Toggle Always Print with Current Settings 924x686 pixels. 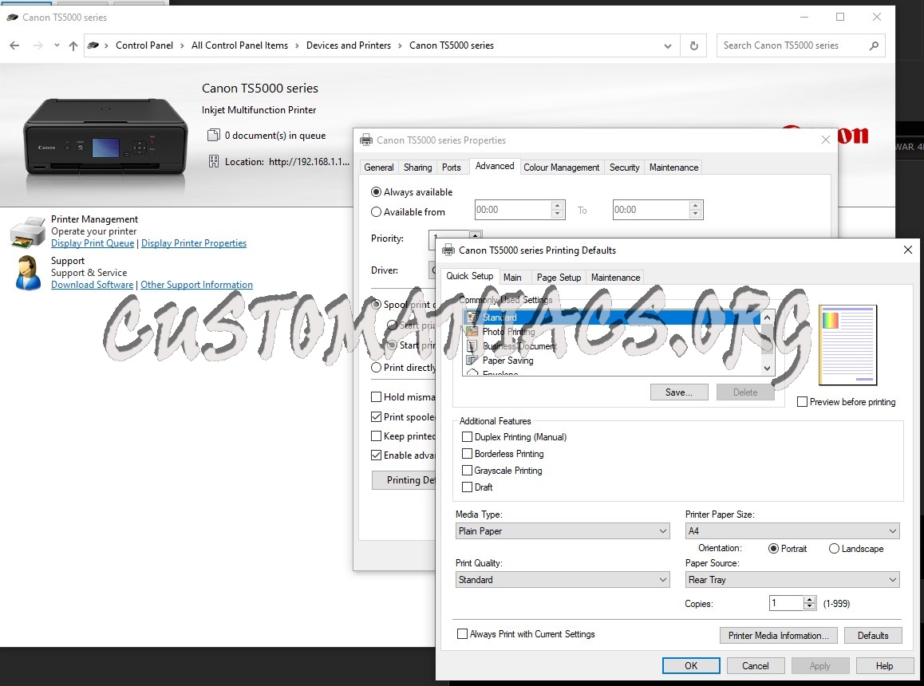click(463, 634)
